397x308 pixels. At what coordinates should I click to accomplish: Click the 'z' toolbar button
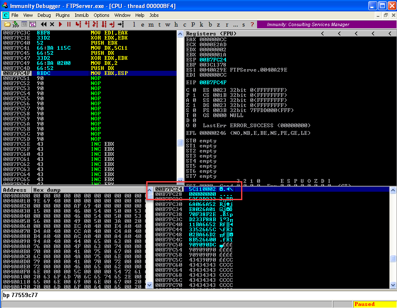pyautogui.click(x=218, y=24)
